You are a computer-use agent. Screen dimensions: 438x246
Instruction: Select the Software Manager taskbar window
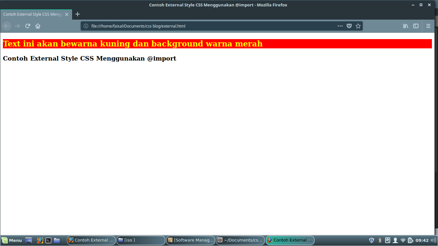click(x=191, y=240)
